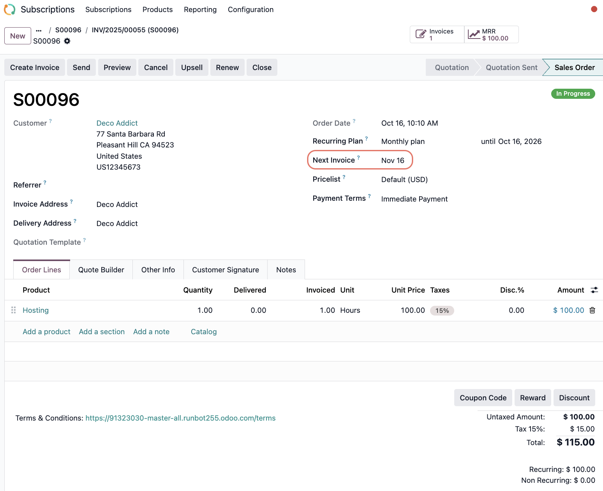Switch to the Other Info tab
Image resolution: width=603 pixels, height=491 pixels.
coord(158,270)
